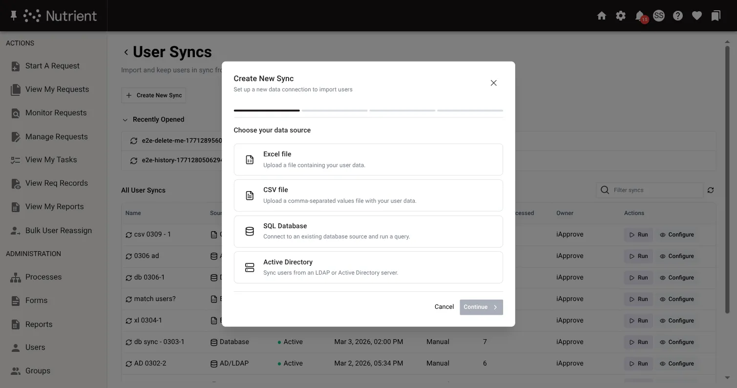Click the Nutrient logo
Viewport: 737px width, 388px height.
60,16
